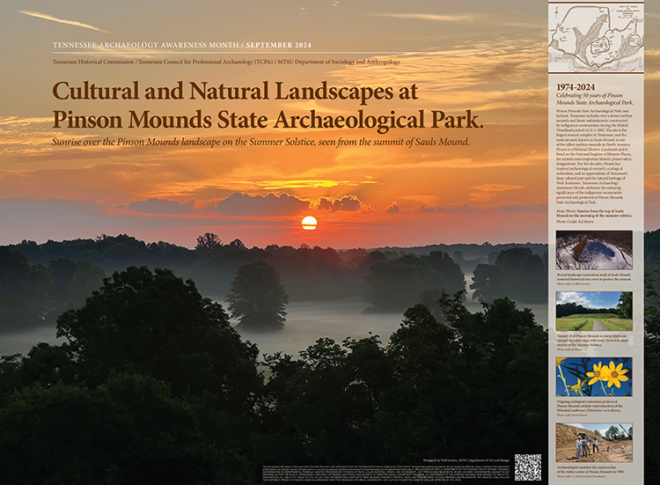This screenshot has height=485, width=660.
Task: Select the Mound 28 platform mound photo
Action: (x=594, y=311)
